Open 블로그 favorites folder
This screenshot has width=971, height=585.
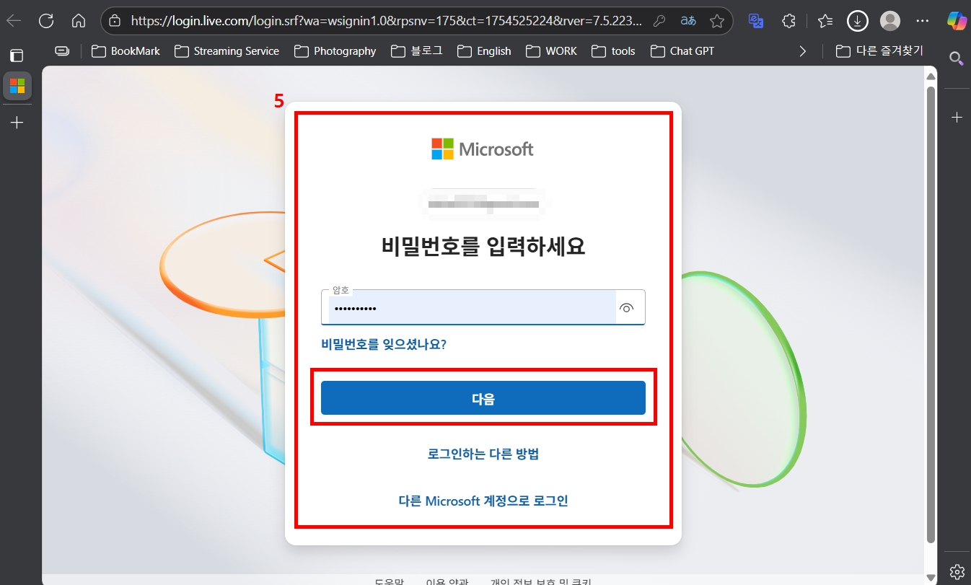pos(416,50)
